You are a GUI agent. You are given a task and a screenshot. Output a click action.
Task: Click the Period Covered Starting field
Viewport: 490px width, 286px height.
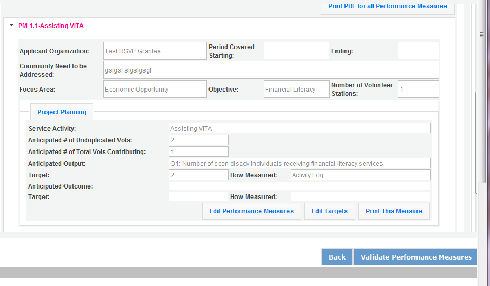click(x=296, y=51)
